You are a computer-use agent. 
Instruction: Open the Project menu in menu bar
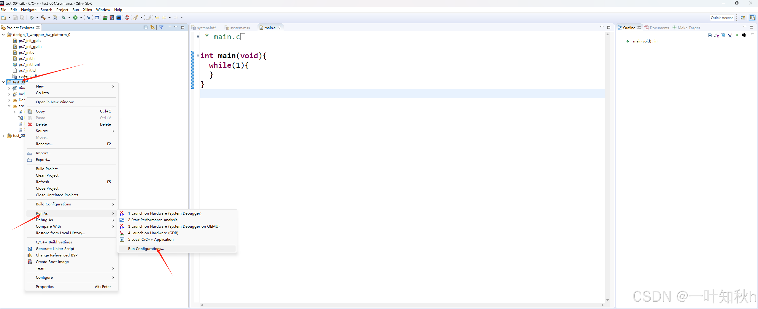62,9
